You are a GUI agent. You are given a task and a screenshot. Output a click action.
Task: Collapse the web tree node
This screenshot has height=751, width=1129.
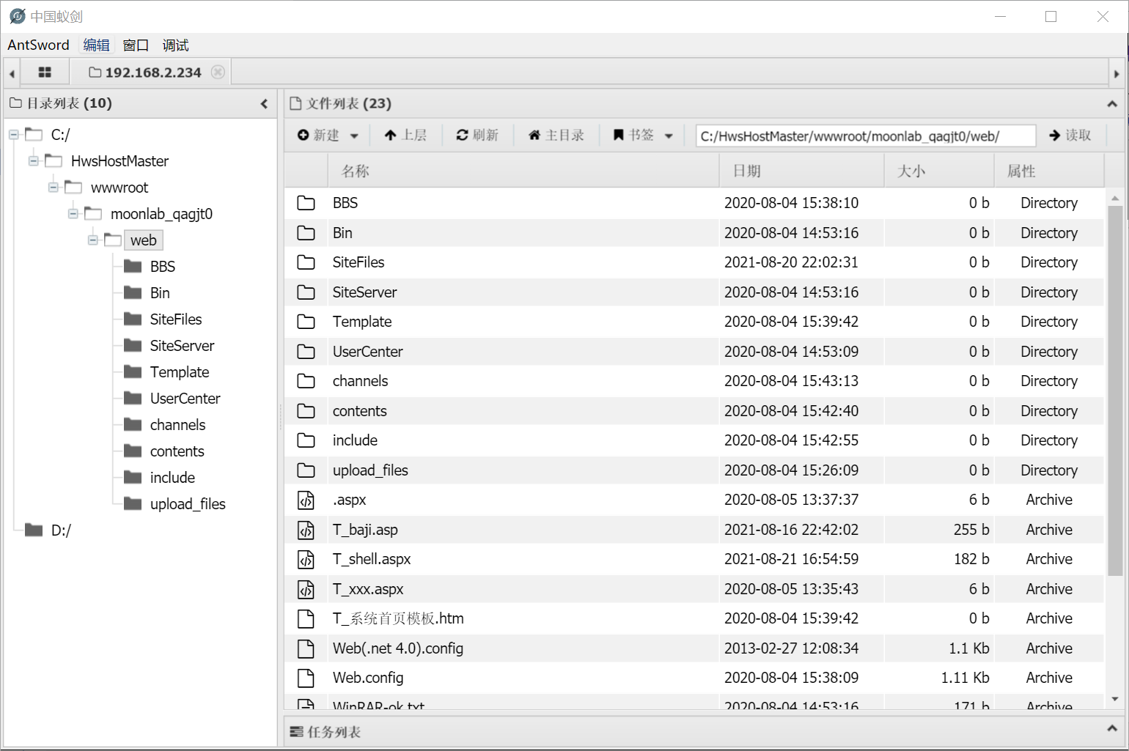point(93,240)
